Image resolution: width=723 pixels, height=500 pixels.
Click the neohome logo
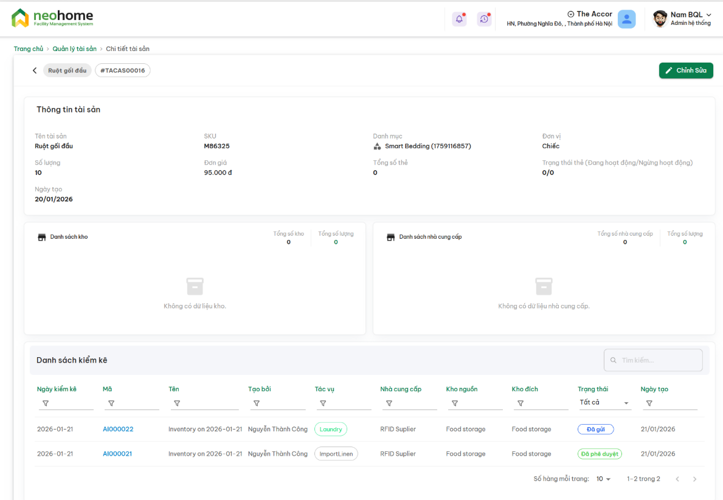52,18
